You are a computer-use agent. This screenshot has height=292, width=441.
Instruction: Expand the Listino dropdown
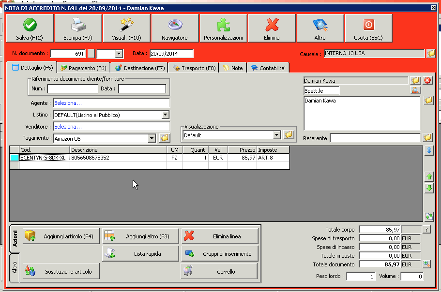tap(166, 115)
